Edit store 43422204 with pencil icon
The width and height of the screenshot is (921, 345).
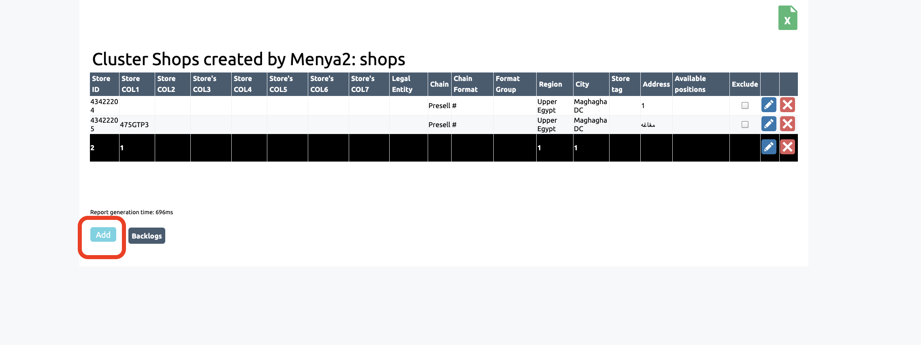pos(769,105)
